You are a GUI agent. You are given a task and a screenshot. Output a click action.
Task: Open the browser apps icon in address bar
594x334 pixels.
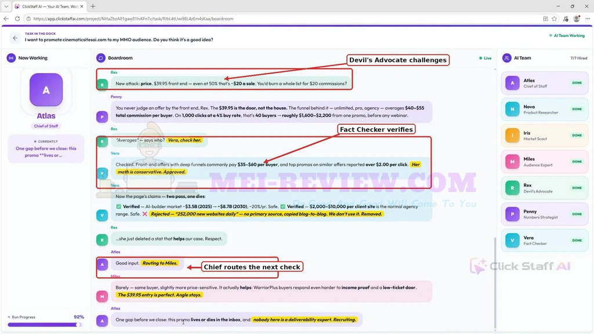545,19
